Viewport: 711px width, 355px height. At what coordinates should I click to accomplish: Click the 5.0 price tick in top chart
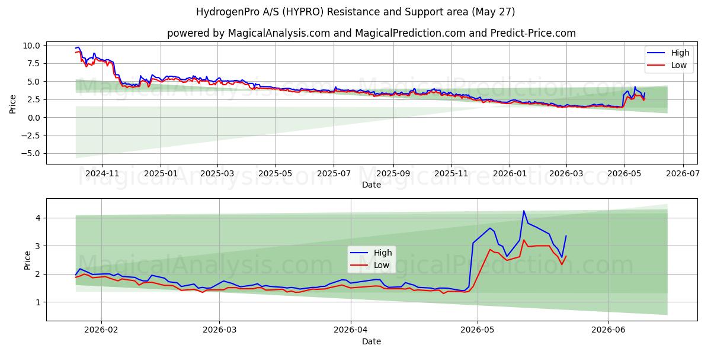[34, 81]
